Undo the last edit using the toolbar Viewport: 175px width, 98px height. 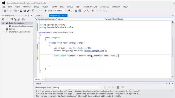(x=33, y=11)
